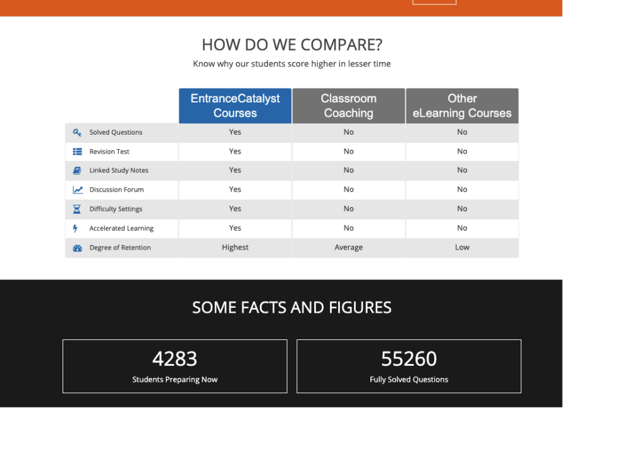Viewport: 632px width, 474px height.
Task: Click the Discussion Forum row label
Action: [x=116, y=190]
